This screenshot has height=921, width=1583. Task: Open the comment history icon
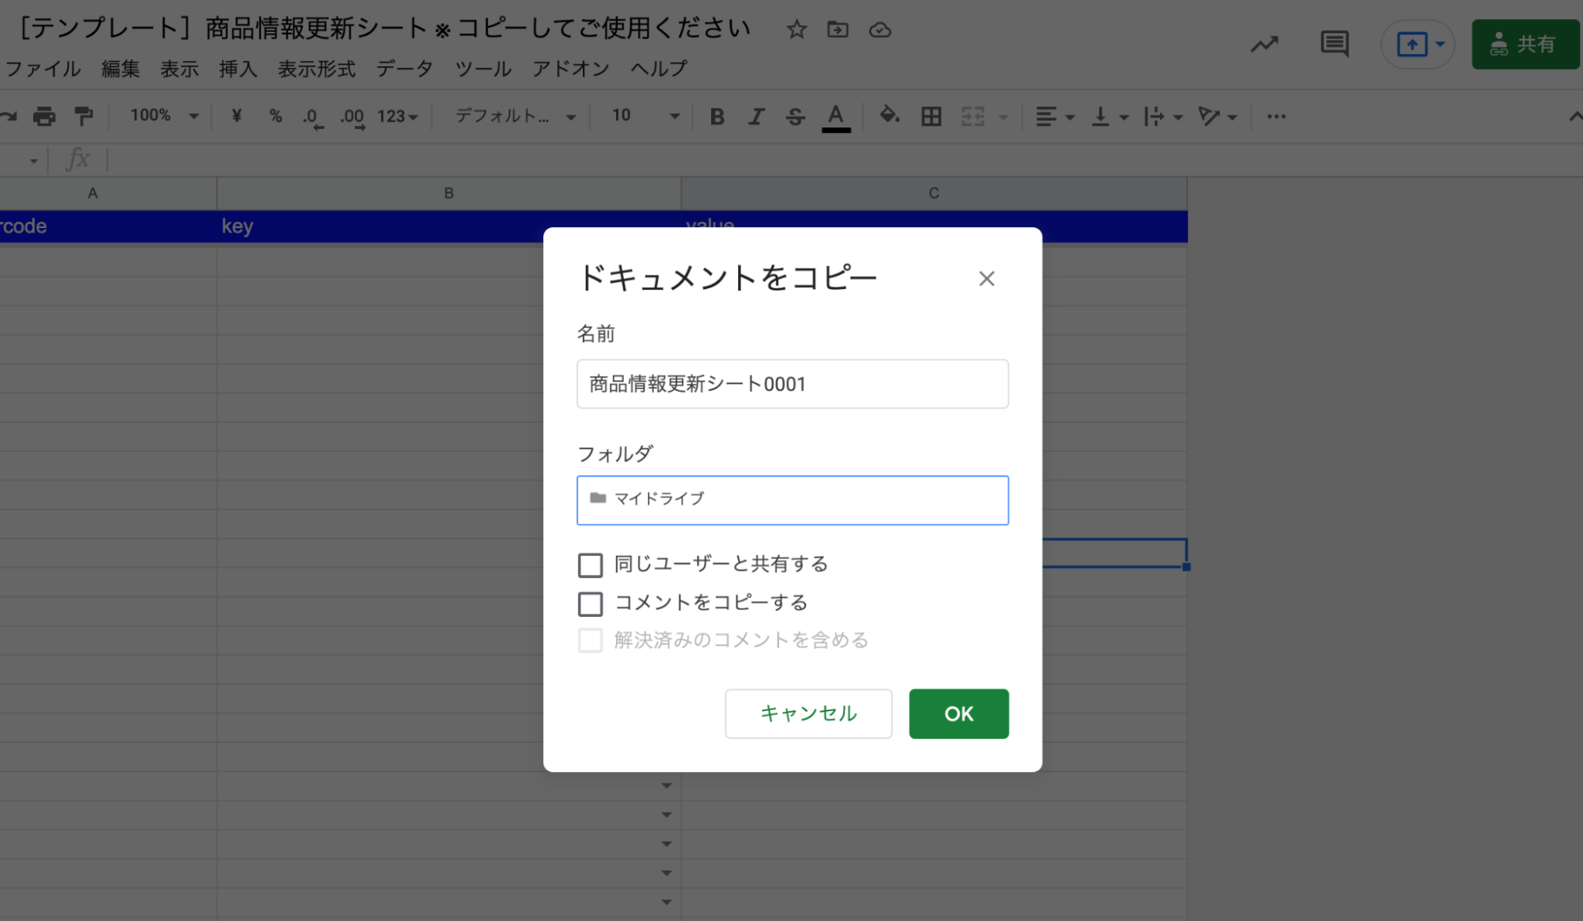[x=1334, y=44]
